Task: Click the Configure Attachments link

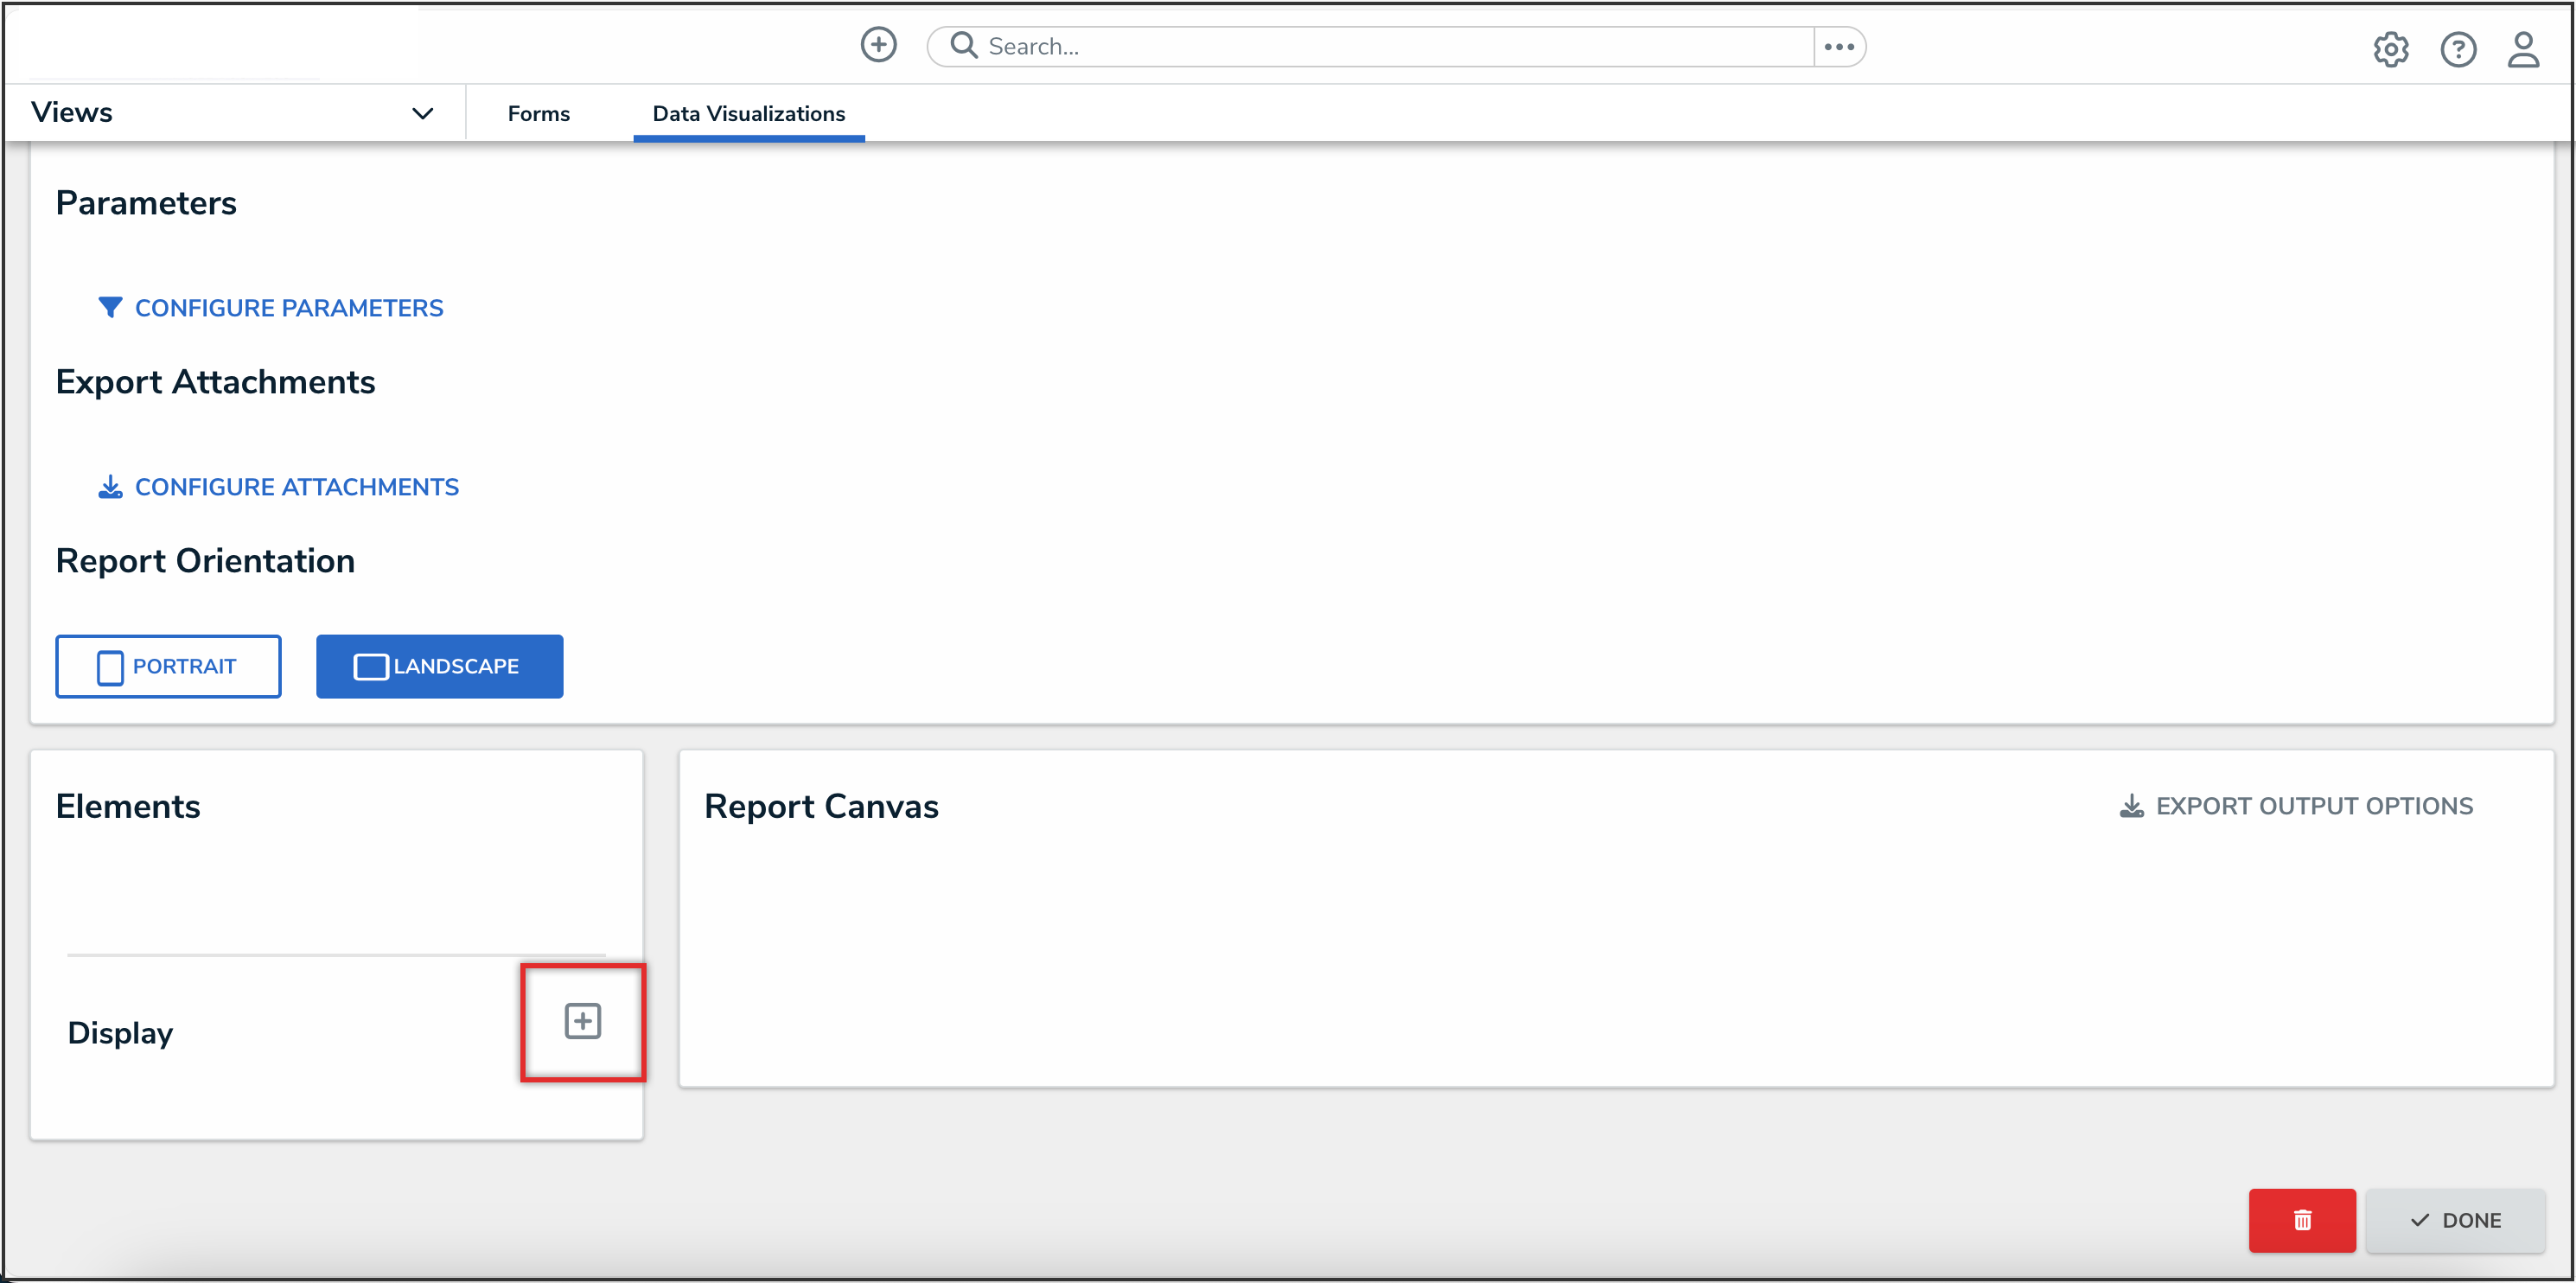Action: click(x=296, y=487)
